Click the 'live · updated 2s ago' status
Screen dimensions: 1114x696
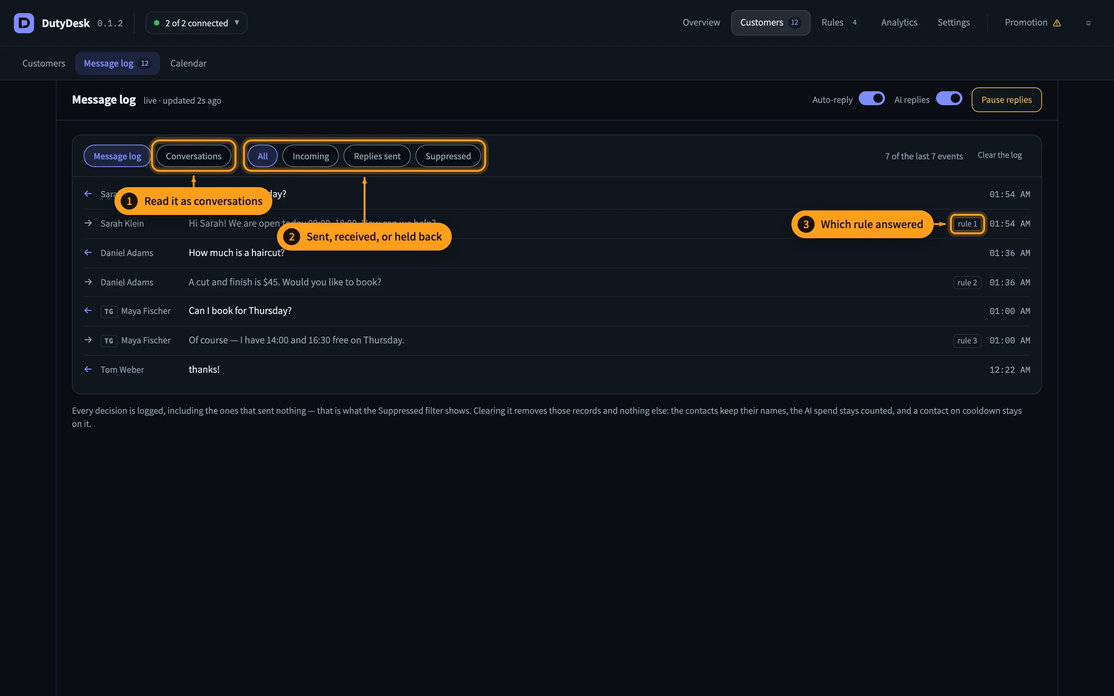pyautogui.click(x=182, y=101)
